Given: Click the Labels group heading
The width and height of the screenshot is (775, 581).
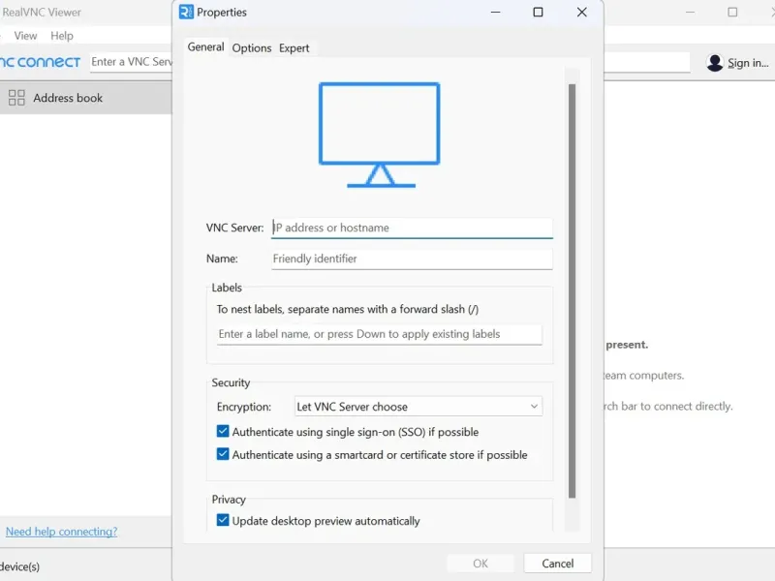Looking at the screenshot, I should coord(227,288).
